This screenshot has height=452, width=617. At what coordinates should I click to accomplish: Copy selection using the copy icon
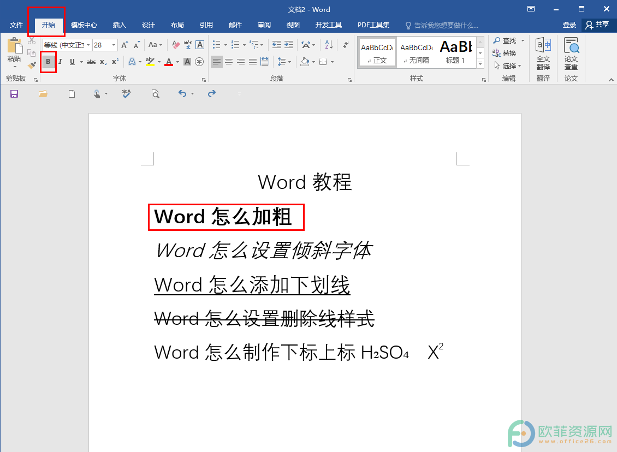point(32,53)
